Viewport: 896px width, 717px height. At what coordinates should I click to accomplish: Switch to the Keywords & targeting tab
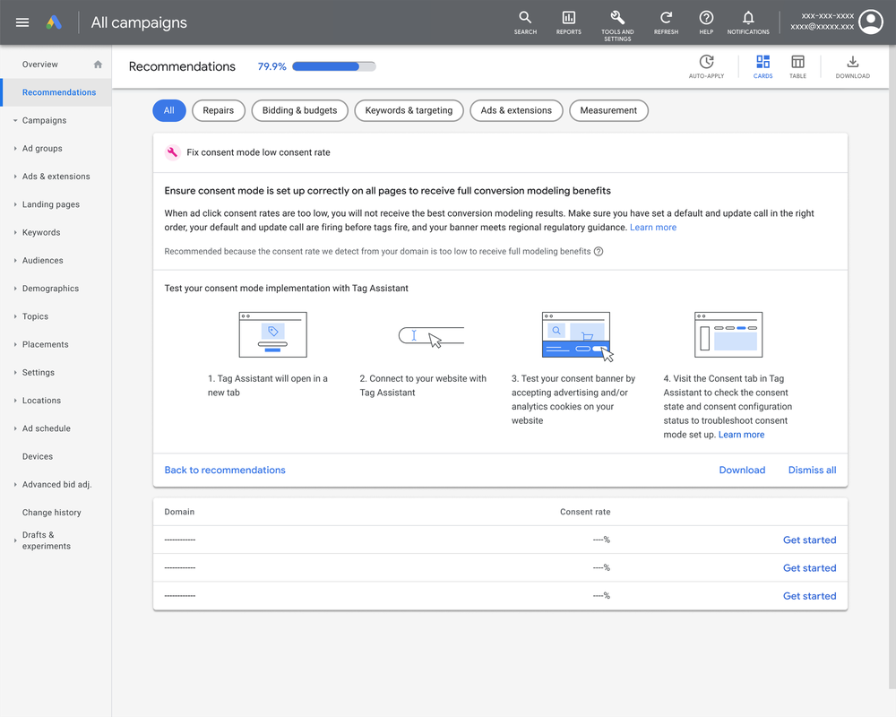(409, 110)
